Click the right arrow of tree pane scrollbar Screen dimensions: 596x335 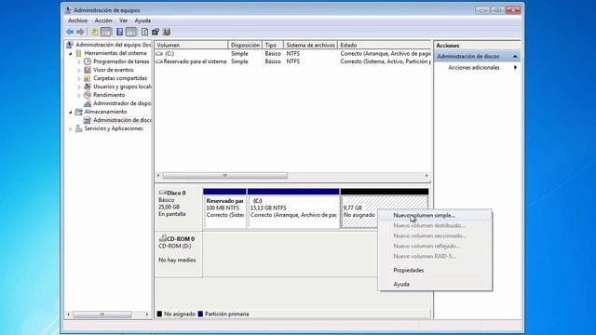[x=147, y=315]
